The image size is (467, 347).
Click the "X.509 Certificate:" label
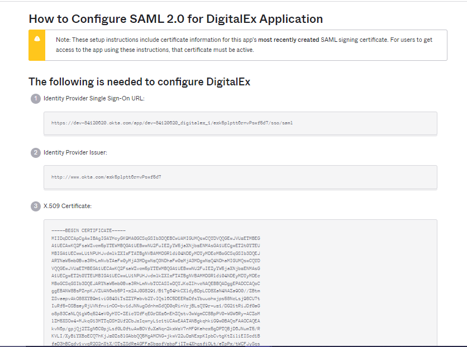tap(68, 206)
